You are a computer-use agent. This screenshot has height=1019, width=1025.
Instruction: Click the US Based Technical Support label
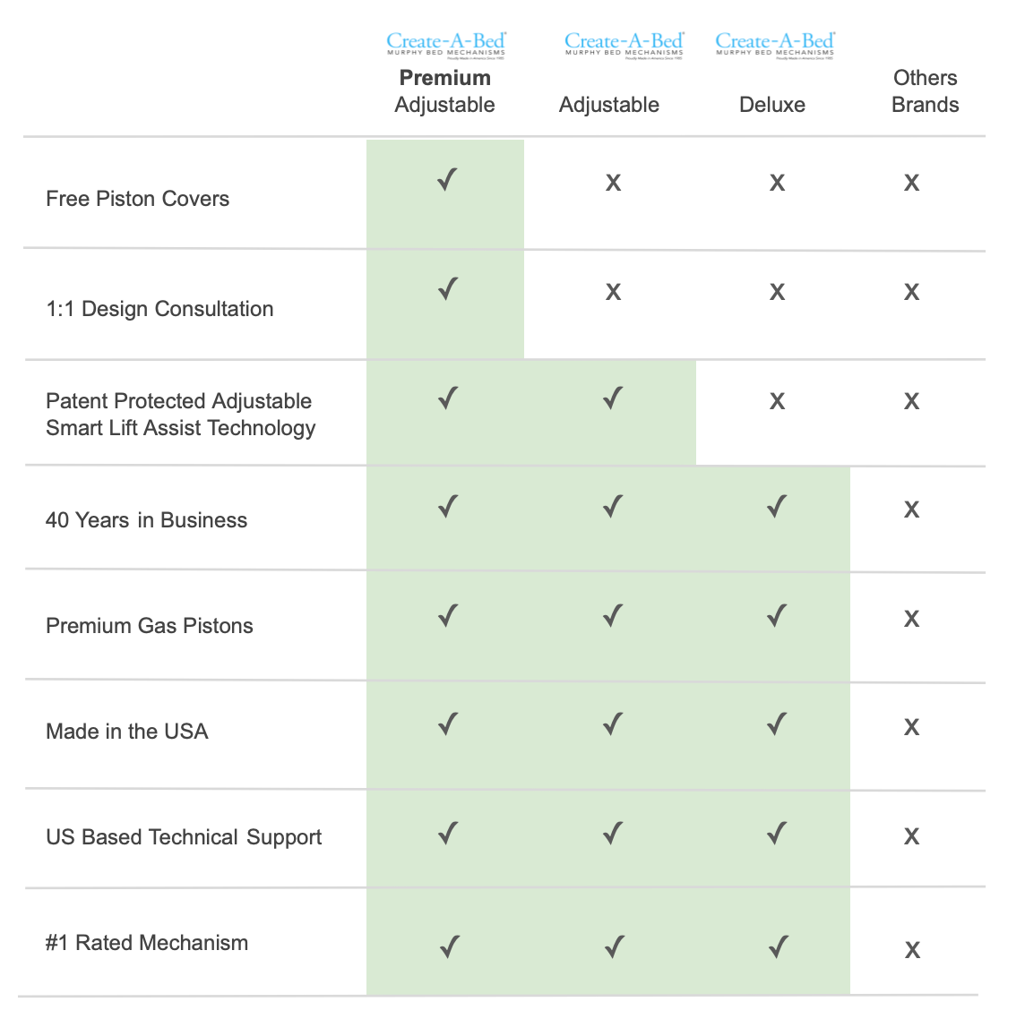[184, 837]
